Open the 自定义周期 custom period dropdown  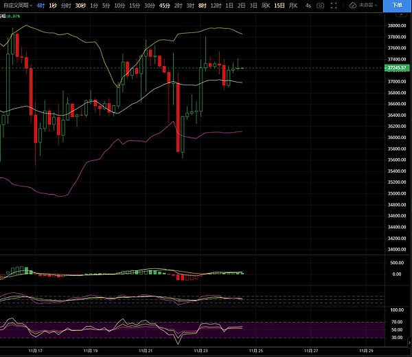tap(16, 6)
